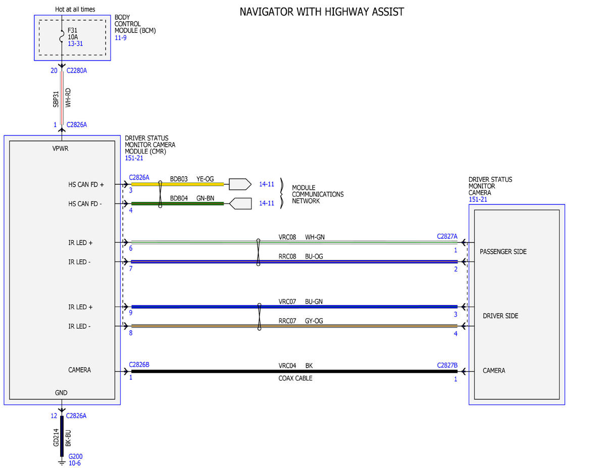The width and height of the screenshot is (606, 468).
Task: Select the title NAVIGATOR WITH HIGHWAY ASSIST
Action: (322, 12)
